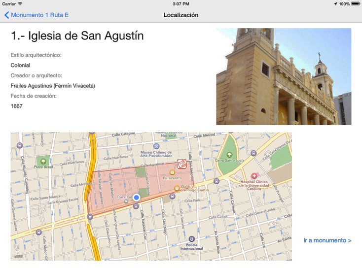
Task: Tap the Galería Santiago Centro marker
Action: coord(177,187)
